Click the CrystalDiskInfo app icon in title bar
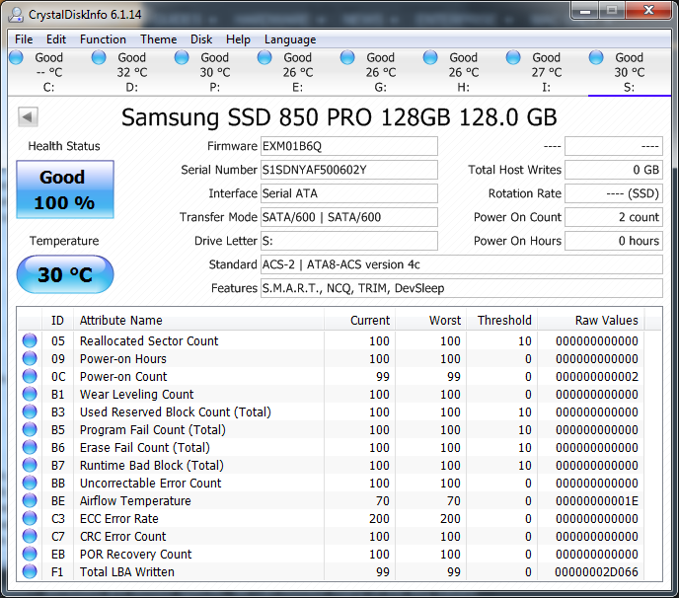The height and width of the screenshot is (598, 679). pos(16,13)
